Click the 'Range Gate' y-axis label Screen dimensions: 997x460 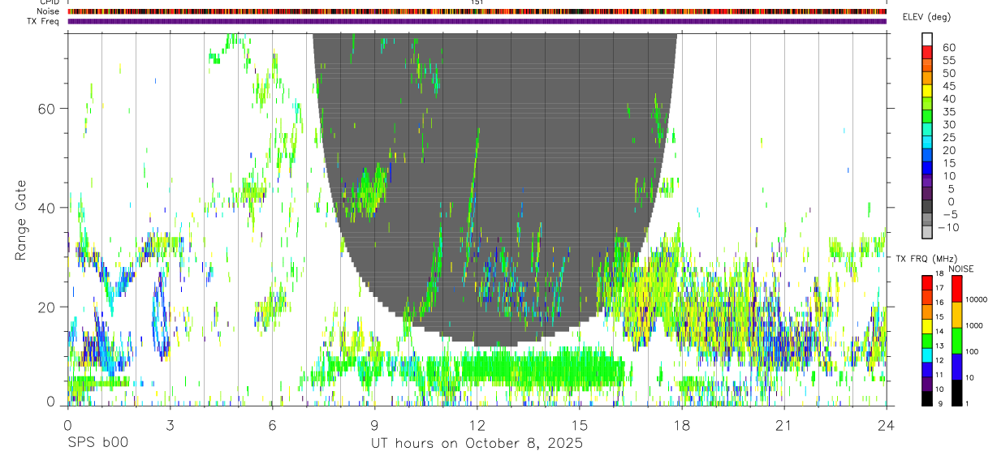(21, 221)
